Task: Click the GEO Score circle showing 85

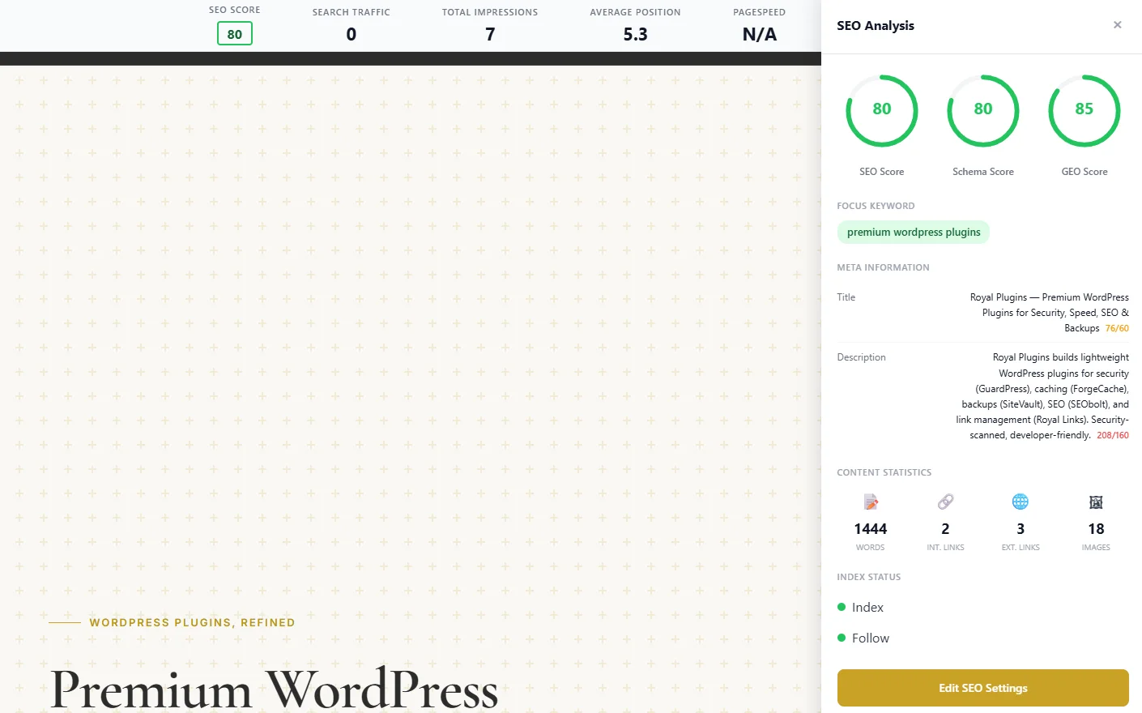Action: click(x=1084, y=110)
